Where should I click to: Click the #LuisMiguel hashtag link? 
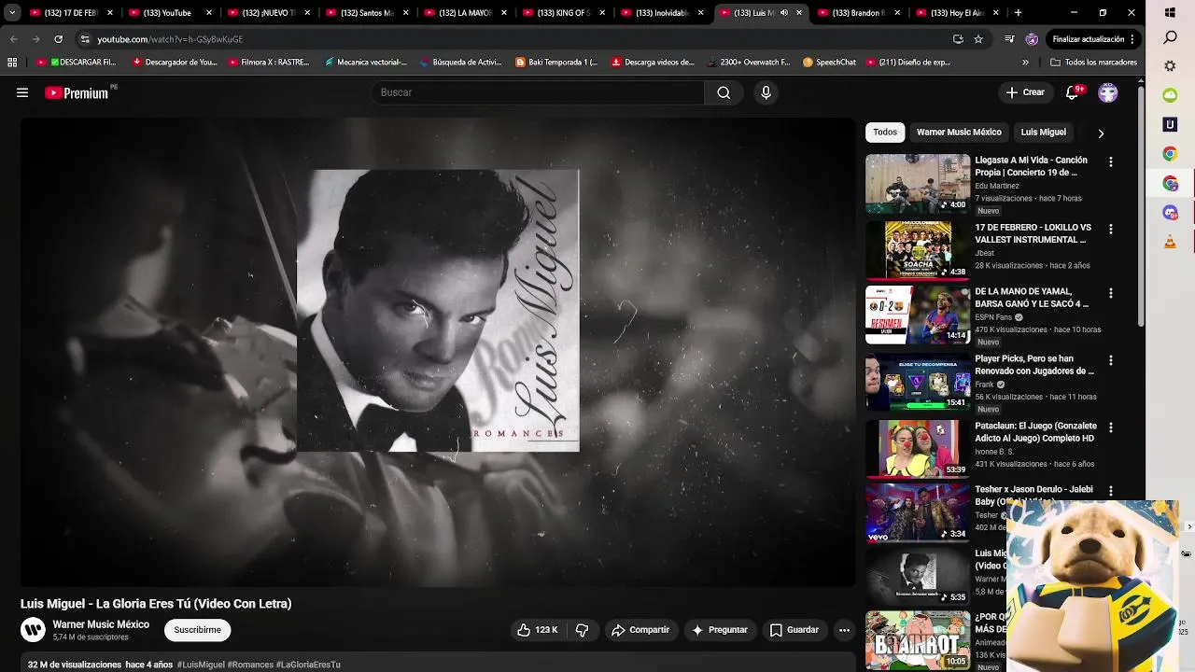(x=201, y=665)
